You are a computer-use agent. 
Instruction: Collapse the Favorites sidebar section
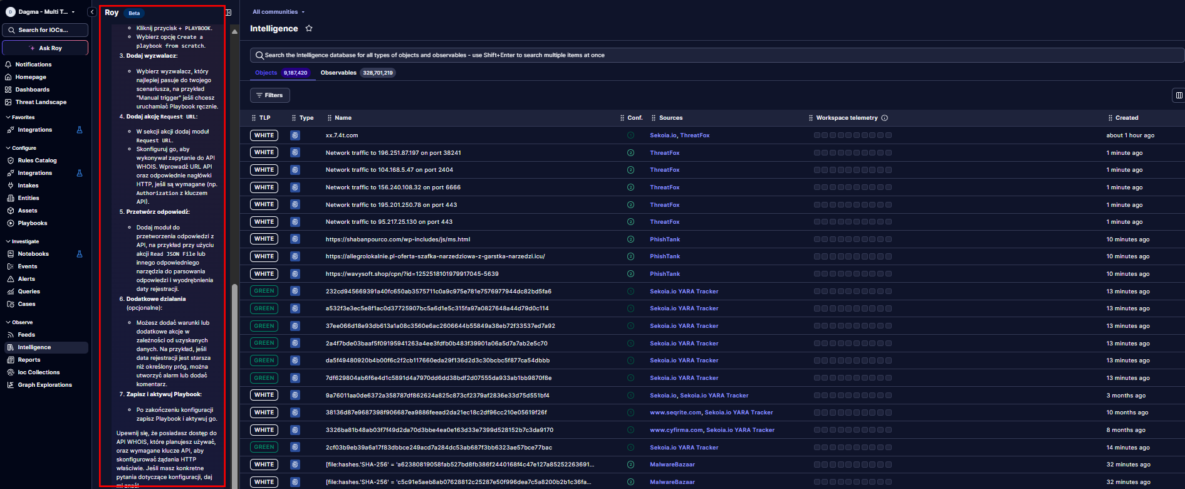click(8, 117)
